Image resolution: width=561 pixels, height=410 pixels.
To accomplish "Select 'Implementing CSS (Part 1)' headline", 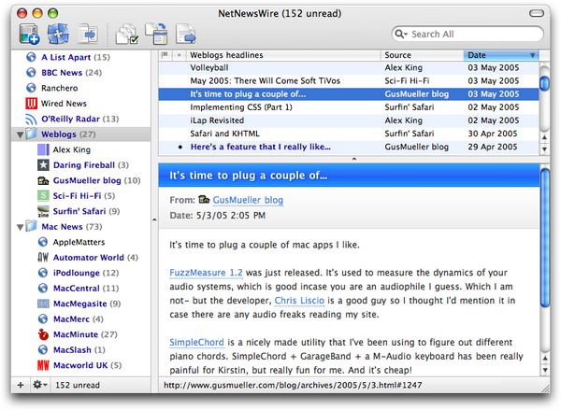I will point(349,107).
